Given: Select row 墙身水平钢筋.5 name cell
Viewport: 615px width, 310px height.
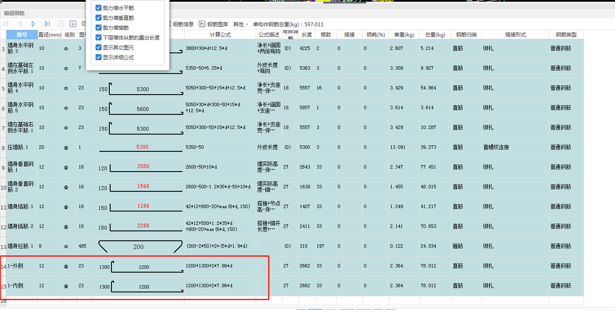Looking at the screenshot, I should tap(22, 108).
